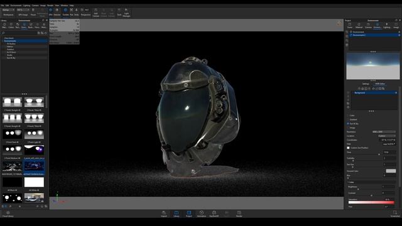Toggle Performance Mode in the toolbar
This screenshot has height=226, width=402.
click(42, 13)
